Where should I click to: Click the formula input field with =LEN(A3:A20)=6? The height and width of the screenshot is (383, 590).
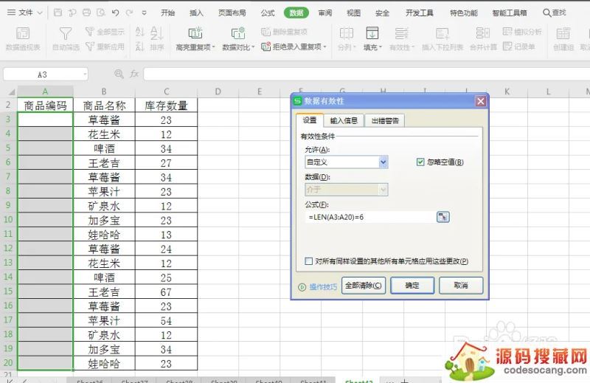369,217
